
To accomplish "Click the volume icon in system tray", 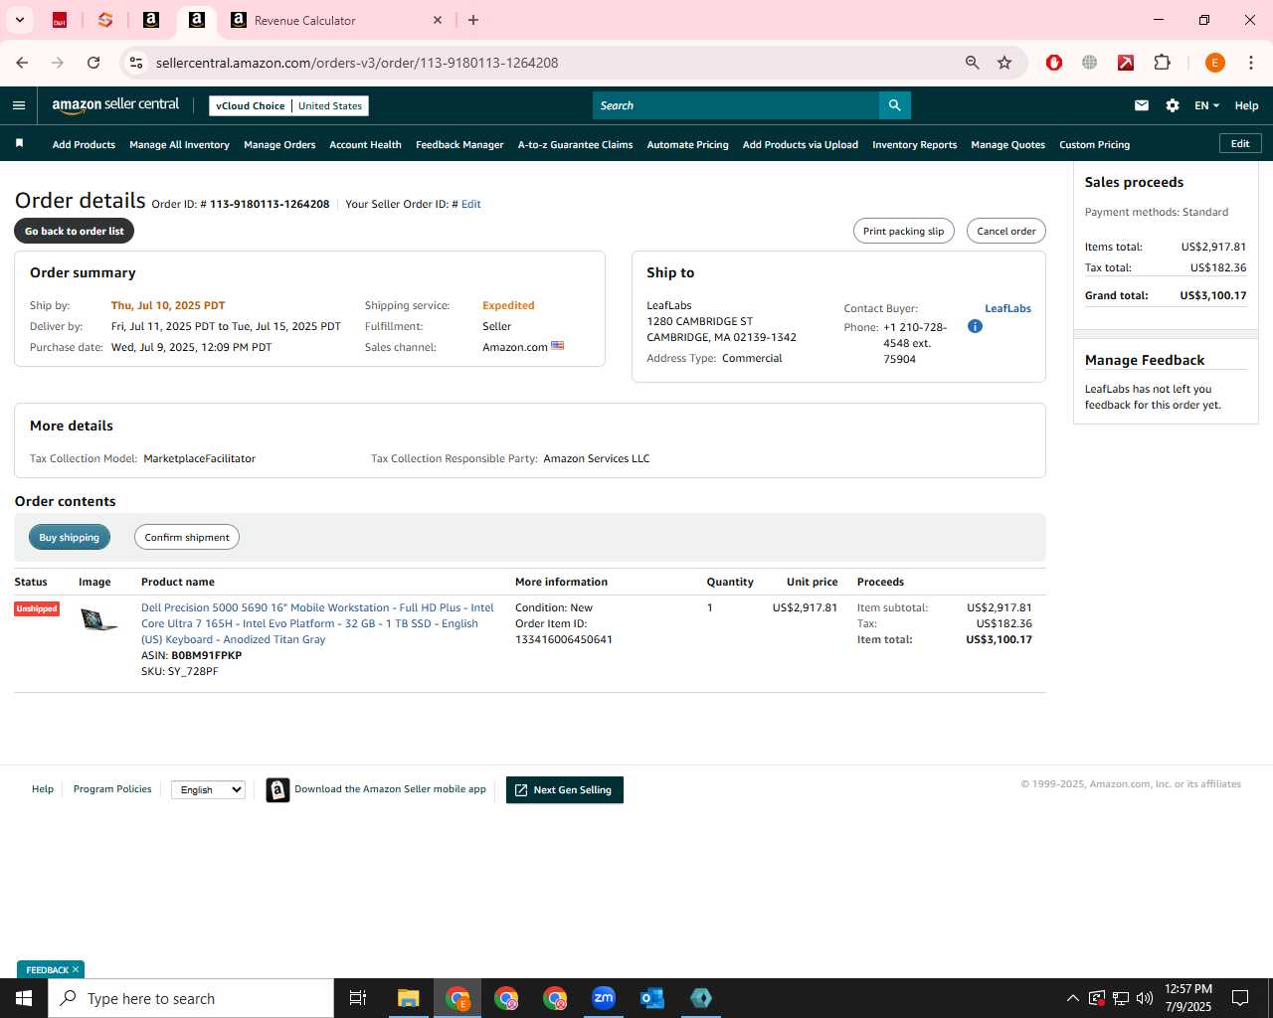I will (1145, 998).
